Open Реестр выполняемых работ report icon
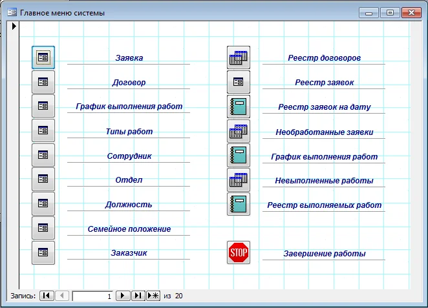 [x=239, y=204]
